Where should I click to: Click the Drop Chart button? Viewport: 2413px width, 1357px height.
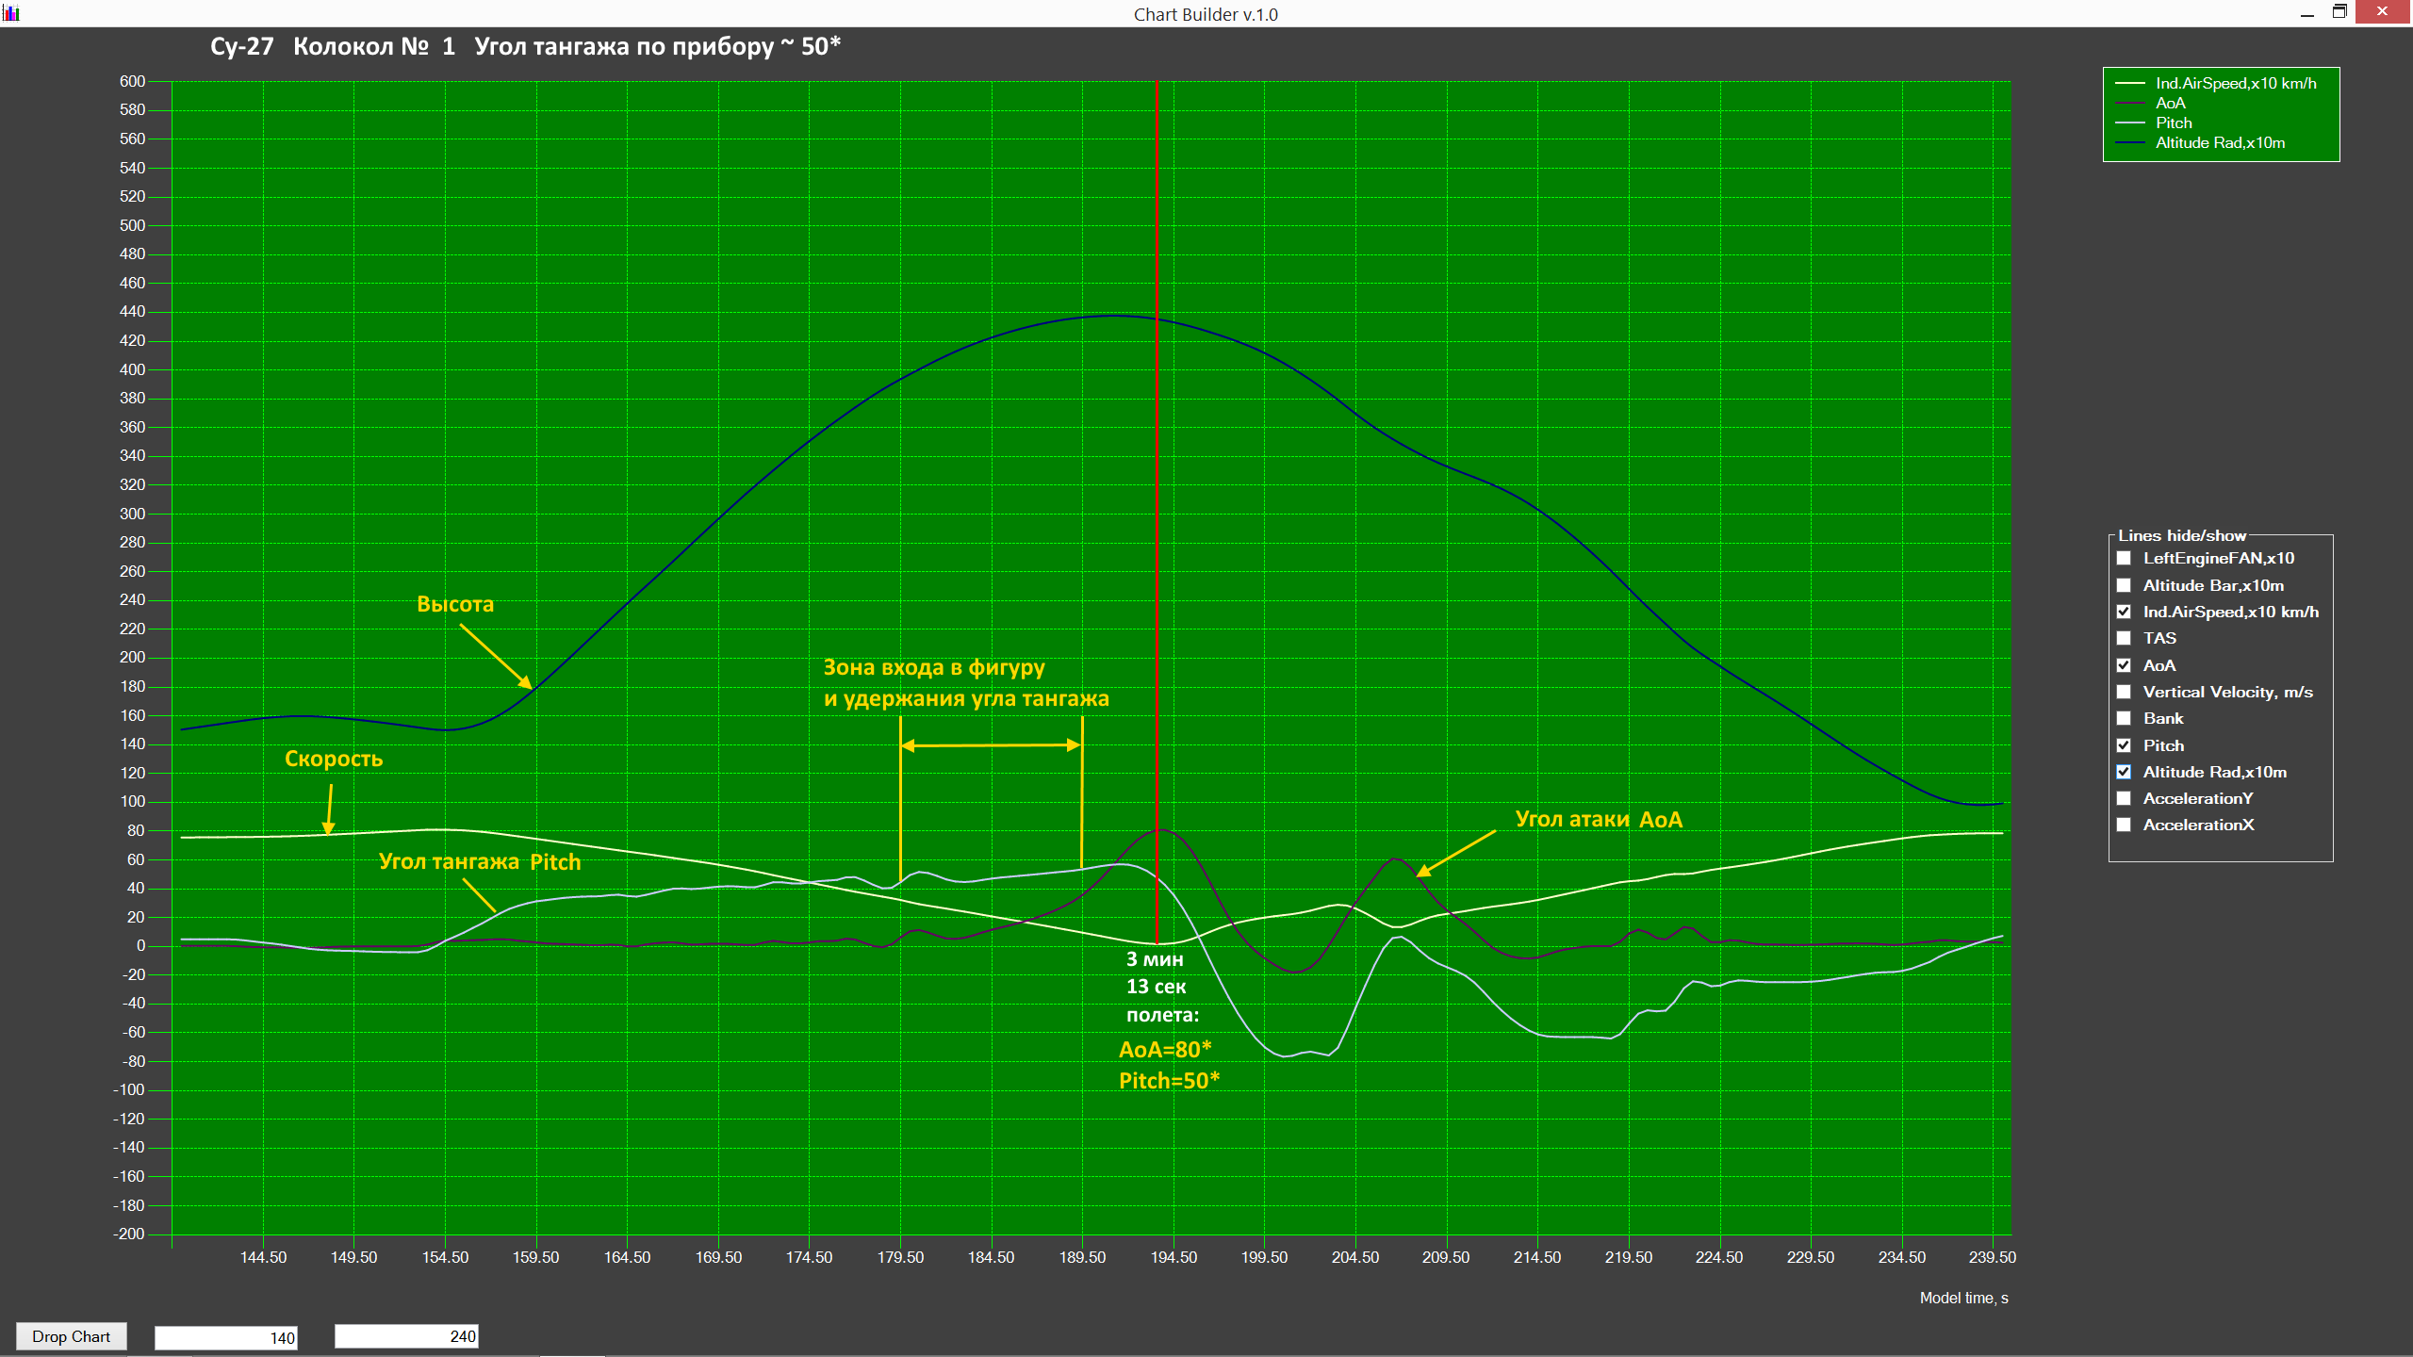[x=71, y=1336]
